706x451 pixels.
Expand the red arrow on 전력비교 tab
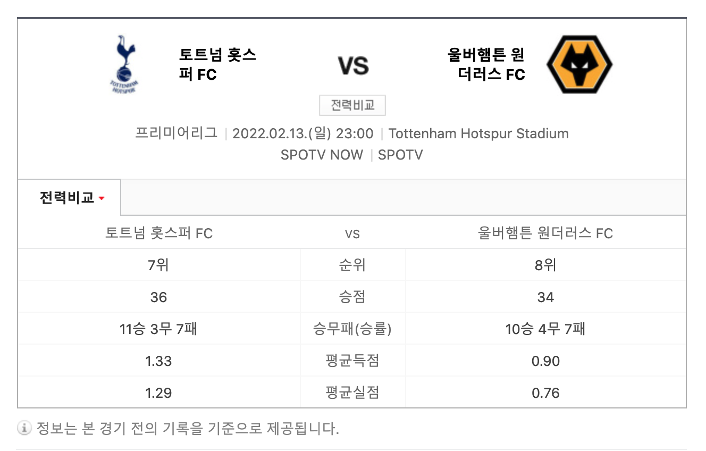click(x=102, y=199)
